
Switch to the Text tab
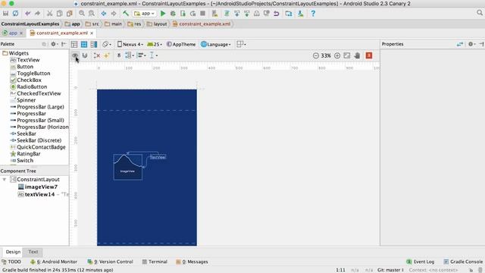tap(33, 252)
